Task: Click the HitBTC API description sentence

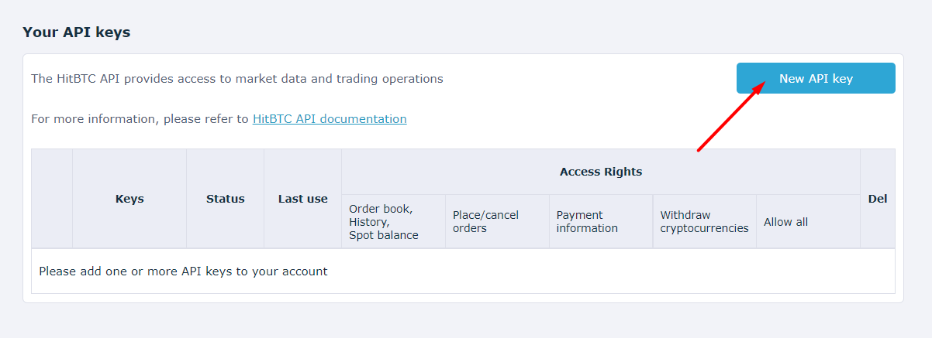Action: (236, 79)
